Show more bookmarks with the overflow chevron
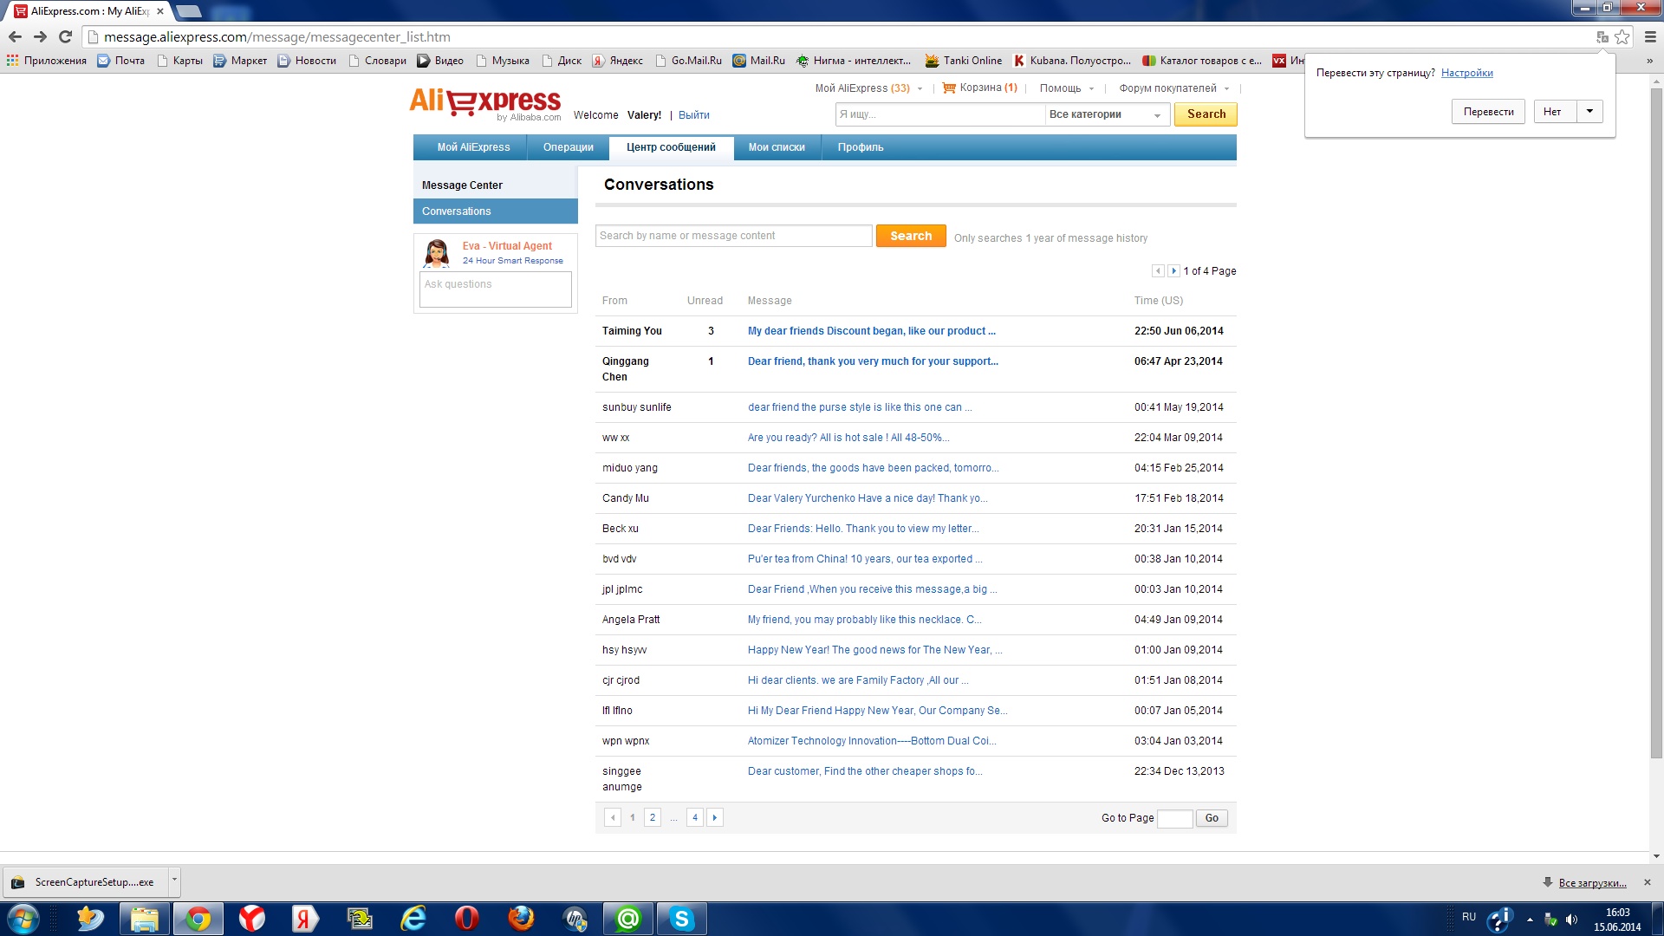1664x936 pixels. coord(1649,61)
